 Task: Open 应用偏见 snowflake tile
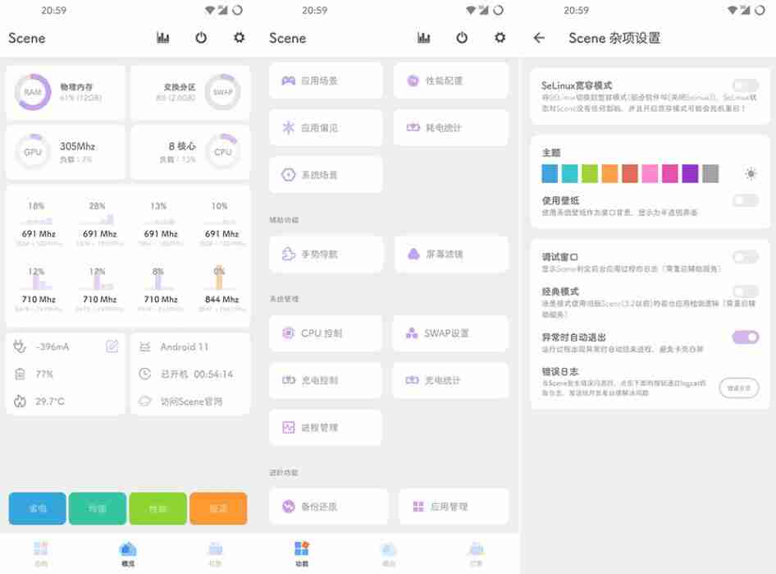point(326,127)
